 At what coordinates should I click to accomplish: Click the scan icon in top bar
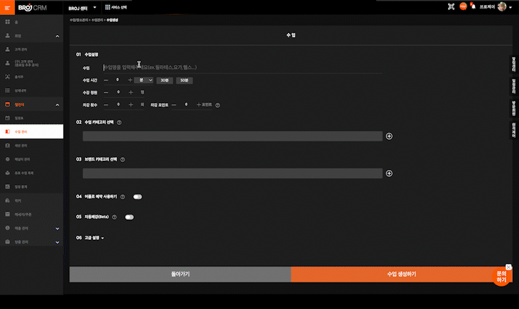click(x=451, y=6)
